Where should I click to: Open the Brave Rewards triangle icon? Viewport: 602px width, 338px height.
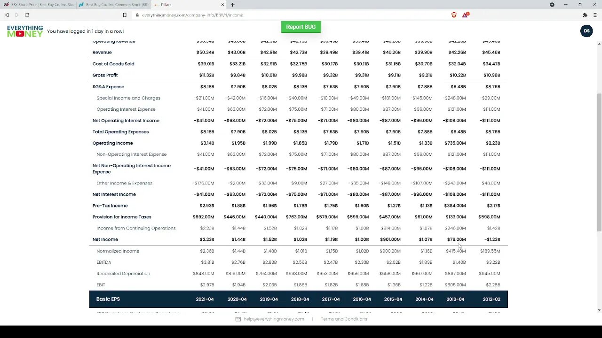coord(465,15)
